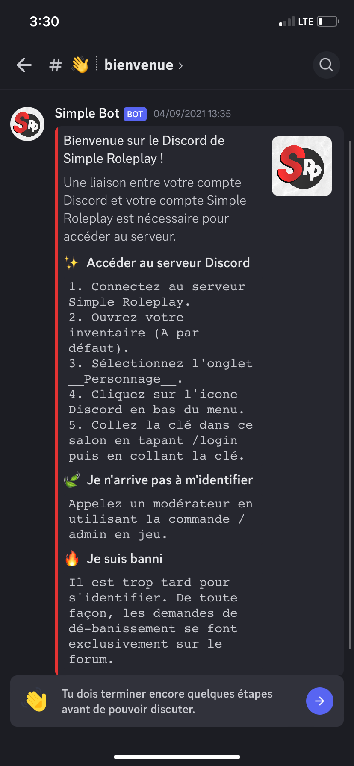Viewport: 354px width, 766px height.
Task: Tap the blue BOT tag badge
Action: pos(135,114)
